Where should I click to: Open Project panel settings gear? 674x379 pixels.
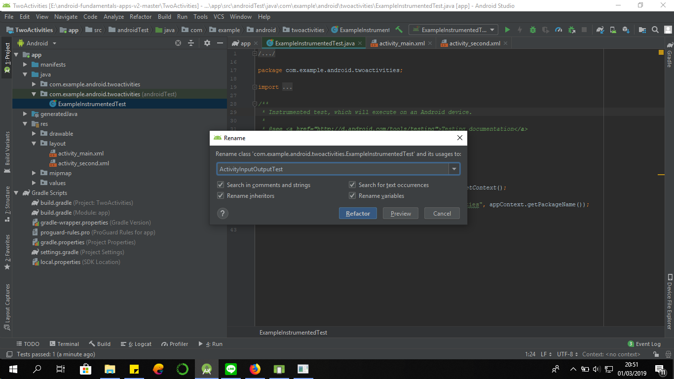pyautogui.click(x=207, y=43)
